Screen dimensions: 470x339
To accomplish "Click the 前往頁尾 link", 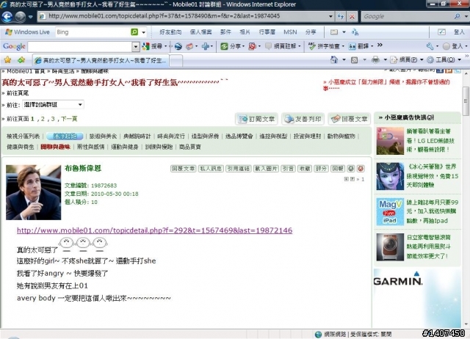I will [x=18, y=93].
